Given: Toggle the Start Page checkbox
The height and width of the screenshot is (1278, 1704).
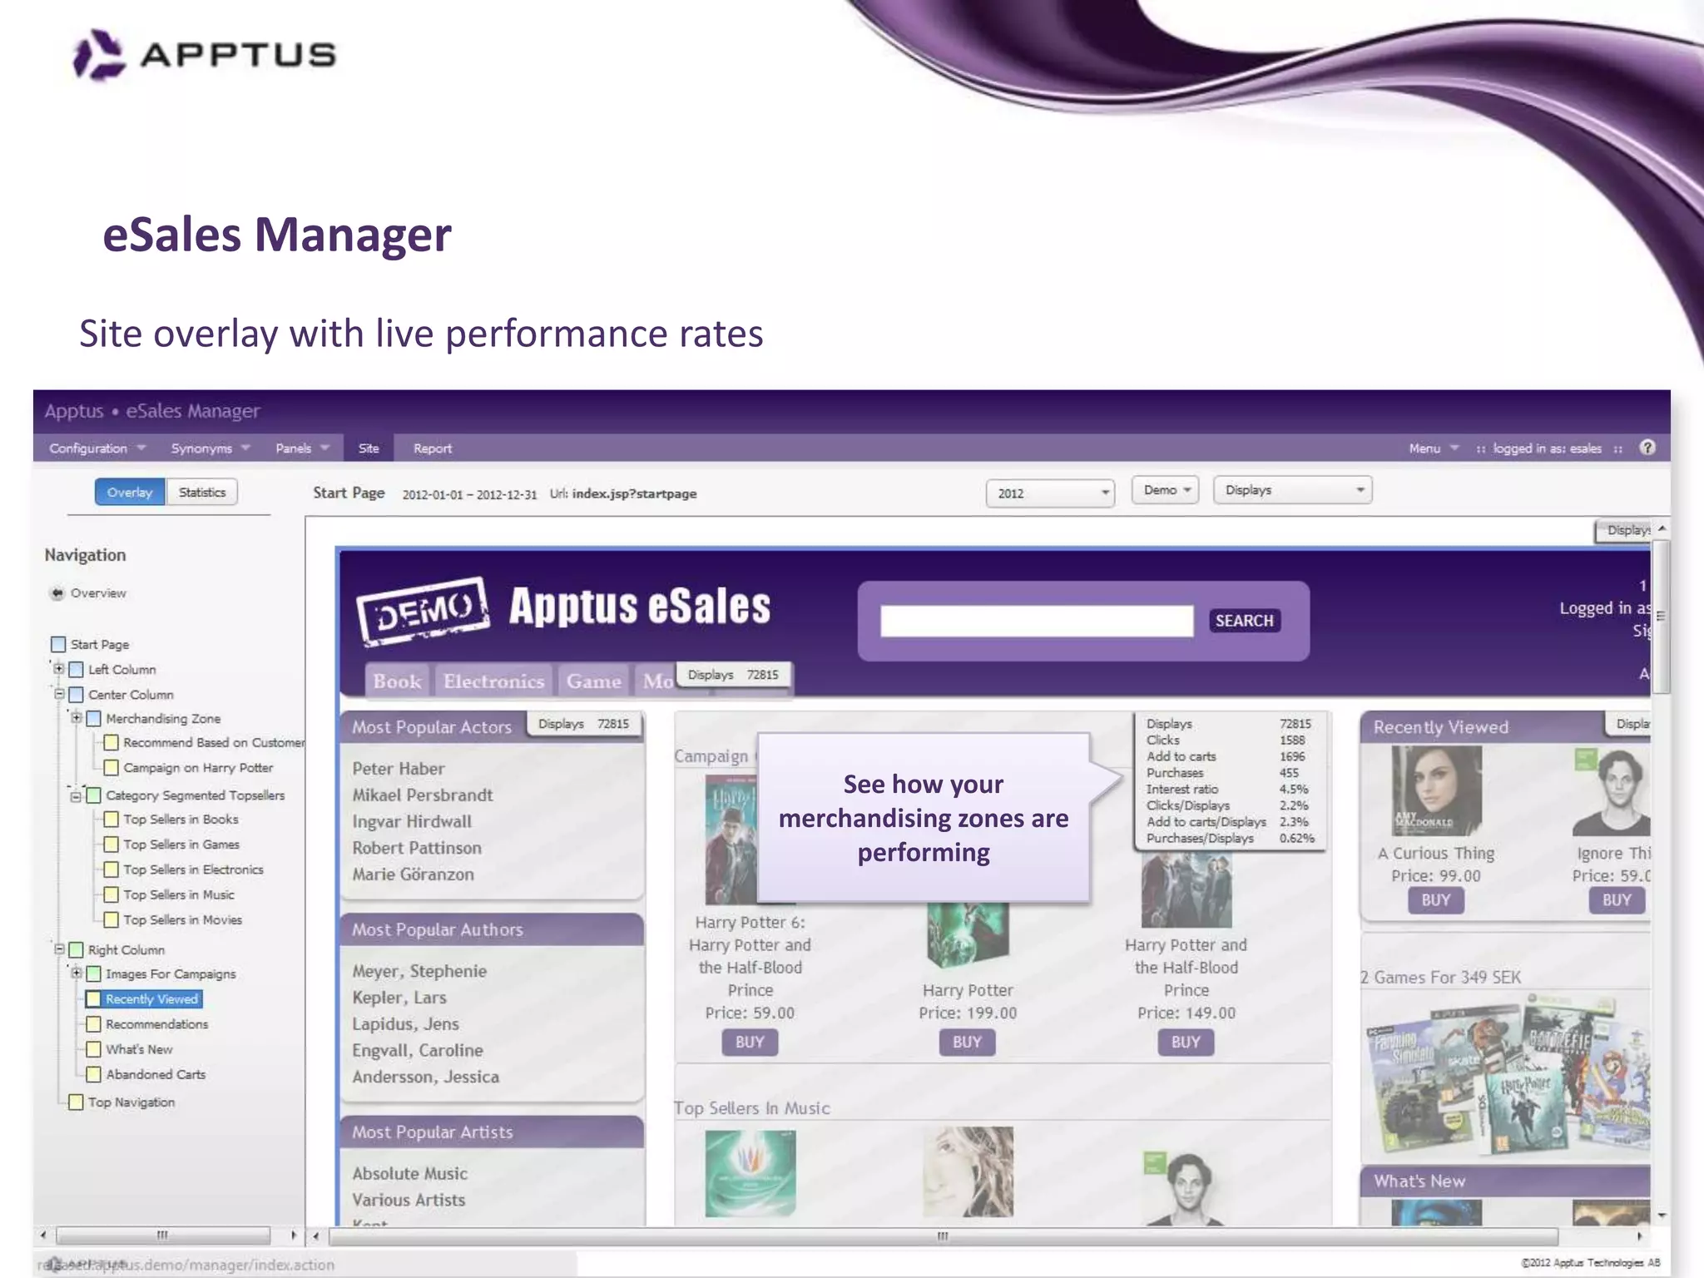Looking at the screenshot, I should tap(58, 644).
